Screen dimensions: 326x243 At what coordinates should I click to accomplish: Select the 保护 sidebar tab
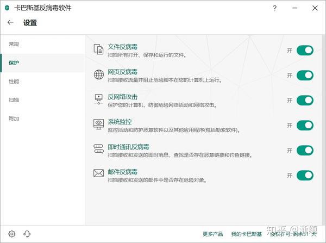pyautogui.click(x=42, y=63)
